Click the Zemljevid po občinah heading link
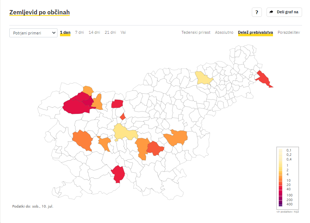The width and height of the screenshot is (310, 223). coord(40,13)
